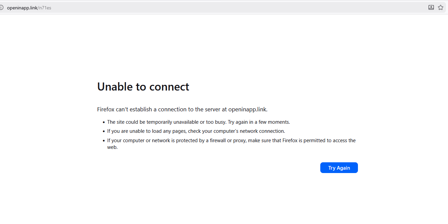Open the site information icon in address bar
This screenshot has height=224, width=448.
pyautogui.click(x=1, y=7)
